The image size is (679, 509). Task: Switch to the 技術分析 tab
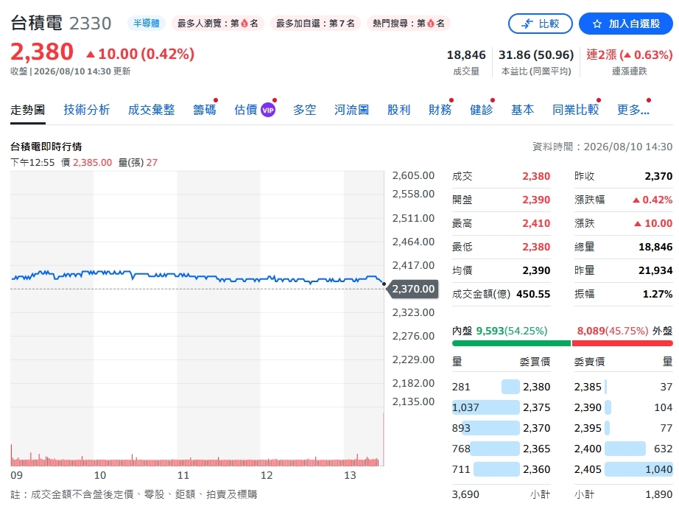(87, 110)
